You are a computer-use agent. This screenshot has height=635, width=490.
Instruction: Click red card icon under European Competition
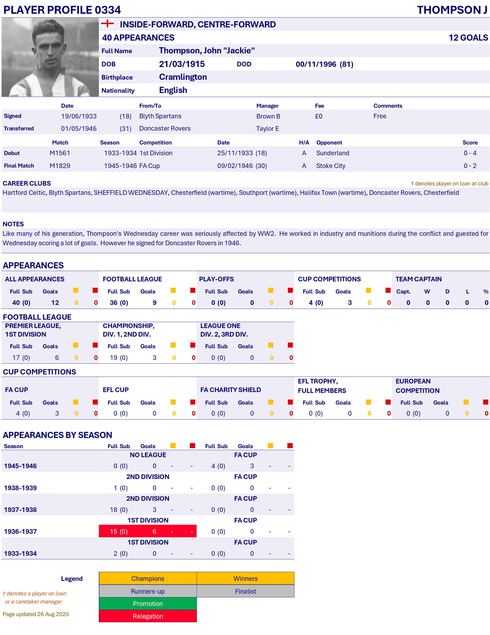pyautogui.click(x=486, y=402)
